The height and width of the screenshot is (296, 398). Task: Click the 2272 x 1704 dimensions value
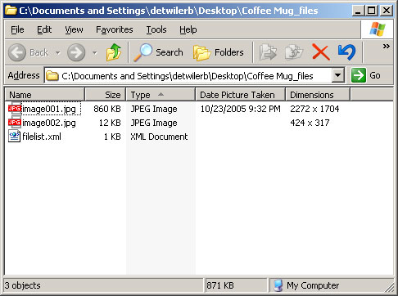coord(314,109)
